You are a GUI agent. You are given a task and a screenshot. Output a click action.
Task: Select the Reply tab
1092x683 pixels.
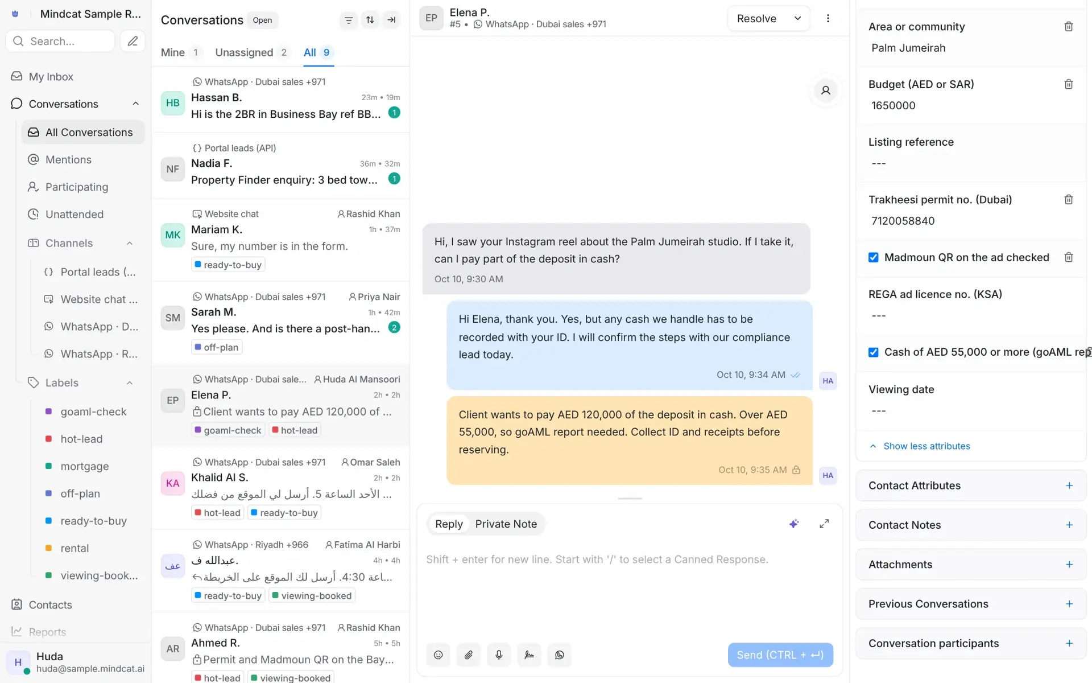(x=449, y=524)
